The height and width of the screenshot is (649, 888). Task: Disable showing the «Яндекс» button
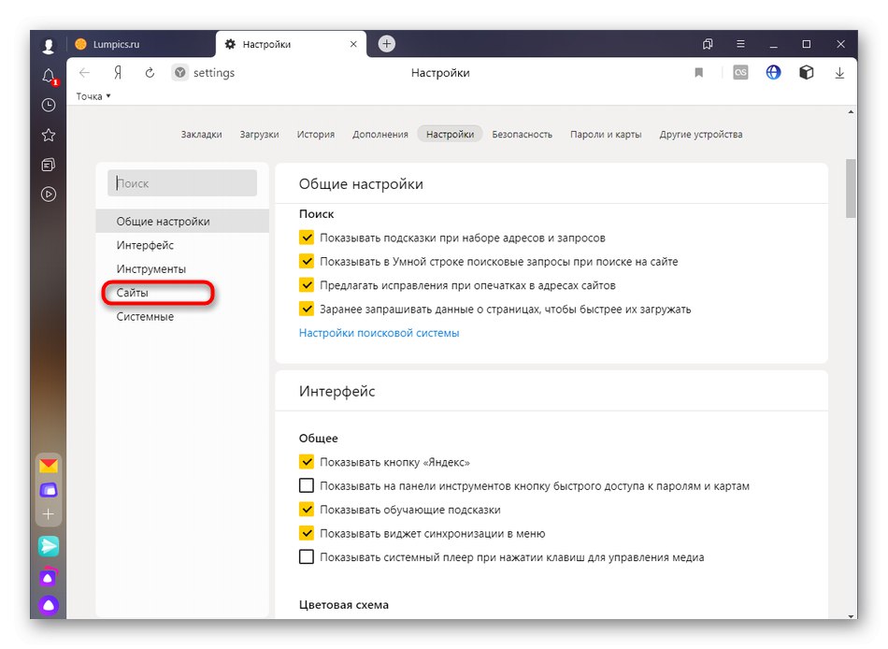307,462
